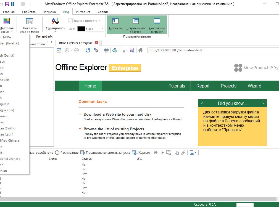This screenshot has height=207, width=279.
Task: Switch to the Интернет ribbon tab
Action: [83, 12]
